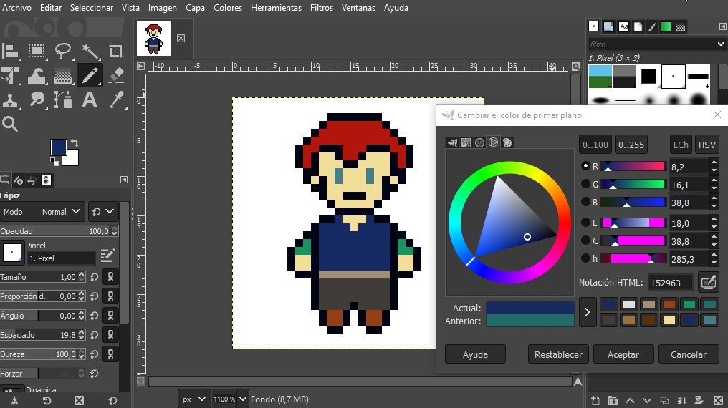This screenshot has width=728, height=408.
Task: Expand the brush filter dropdown arrow
Action: point(720,44)
